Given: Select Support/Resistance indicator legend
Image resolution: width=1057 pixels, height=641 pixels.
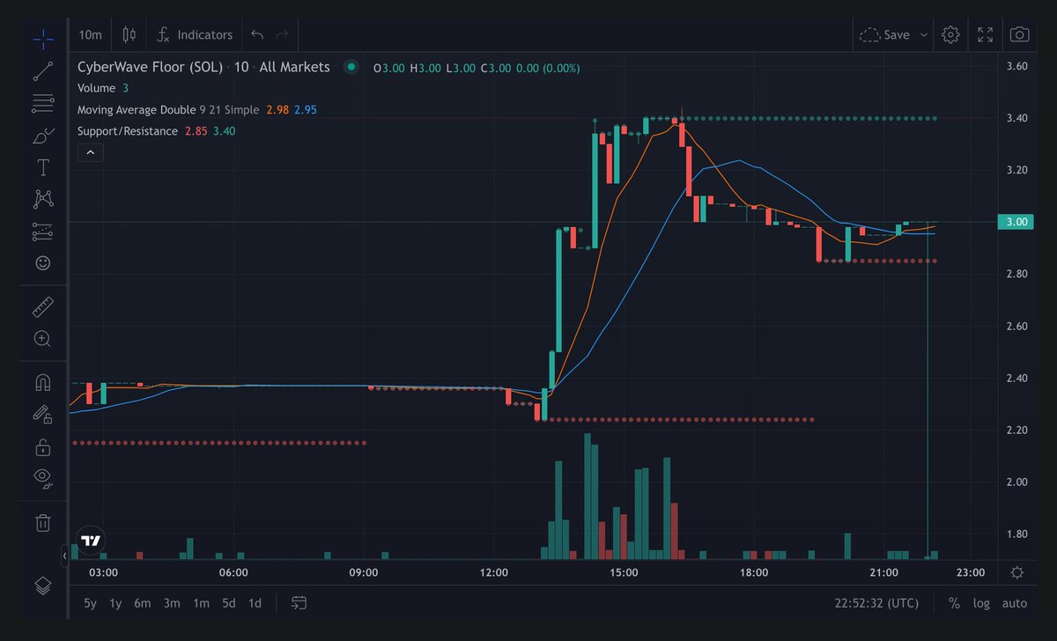Looking at the screenshot, I should coord(127,130).
